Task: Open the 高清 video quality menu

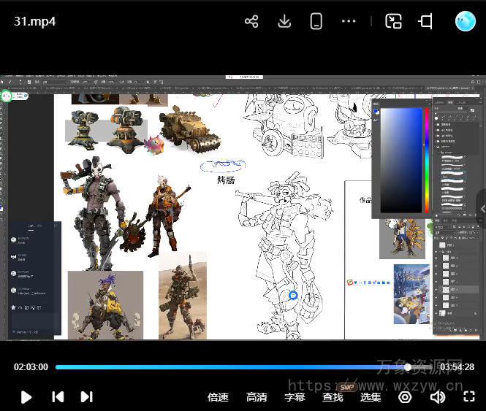Action: [x=257, y=397]
